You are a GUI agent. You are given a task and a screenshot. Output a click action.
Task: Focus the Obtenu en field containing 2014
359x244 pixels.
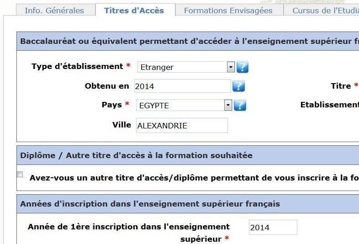pos(183,86)
